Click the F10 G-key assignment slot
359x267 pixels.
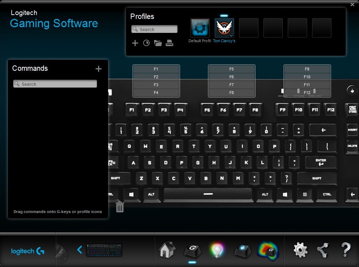click(x=307, y=77)
